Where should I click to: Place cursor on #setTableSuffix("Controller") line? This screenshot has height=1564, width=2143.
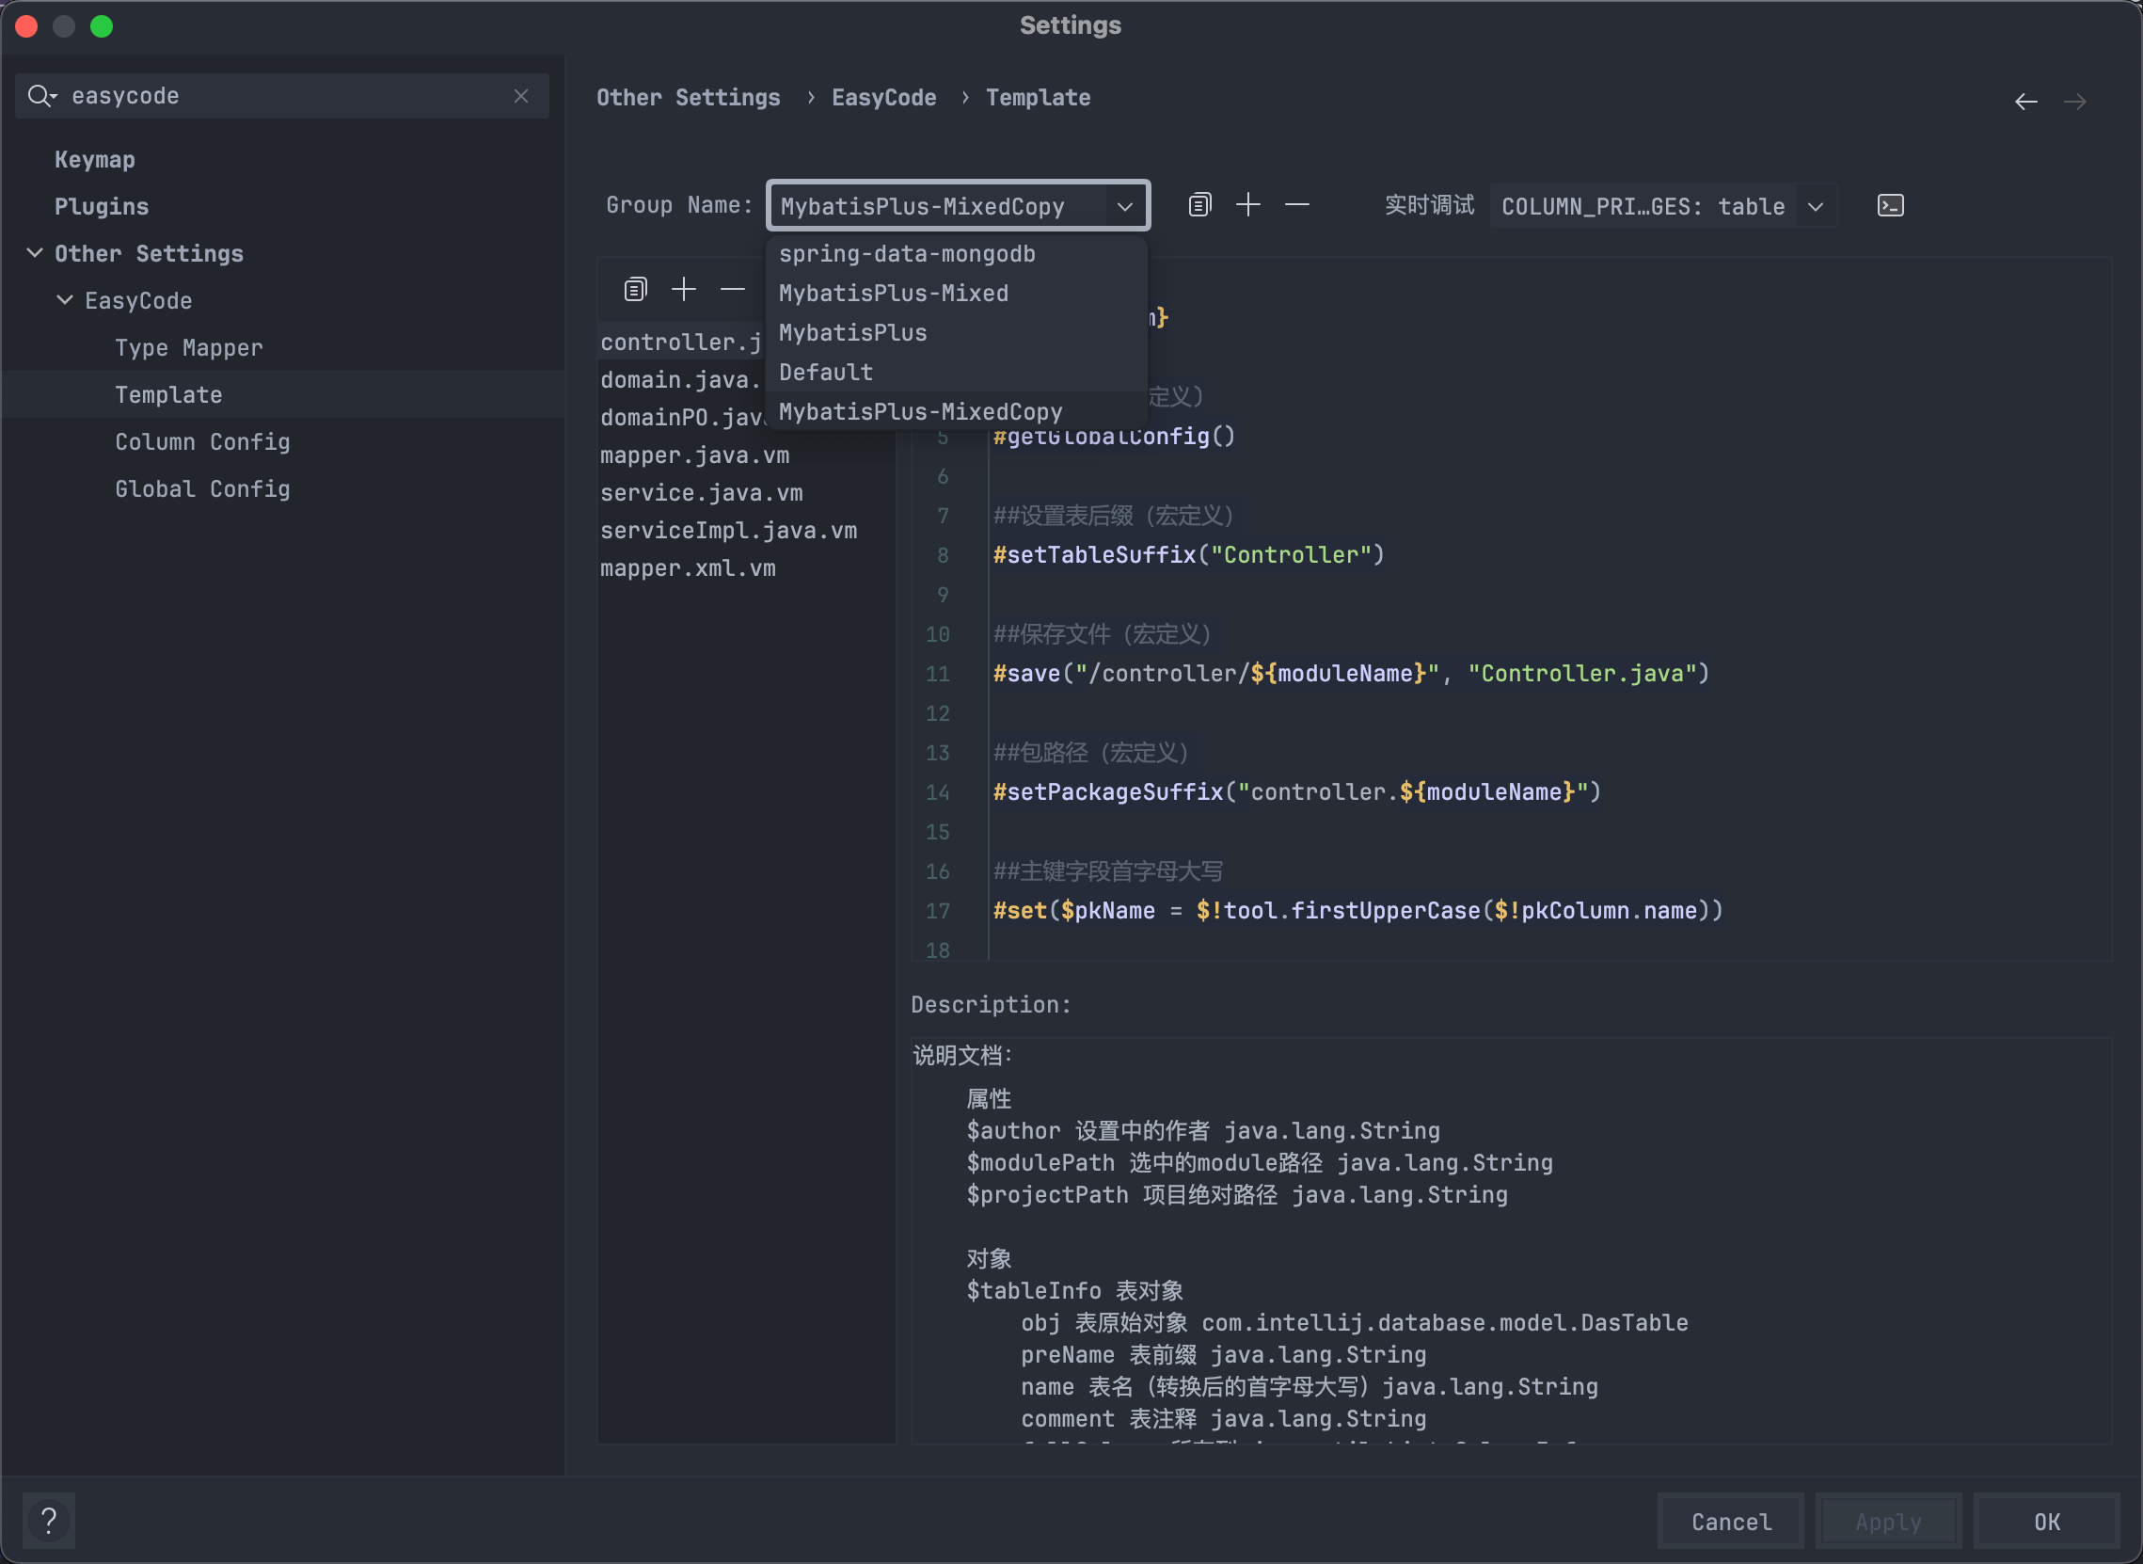(1189, 555)
